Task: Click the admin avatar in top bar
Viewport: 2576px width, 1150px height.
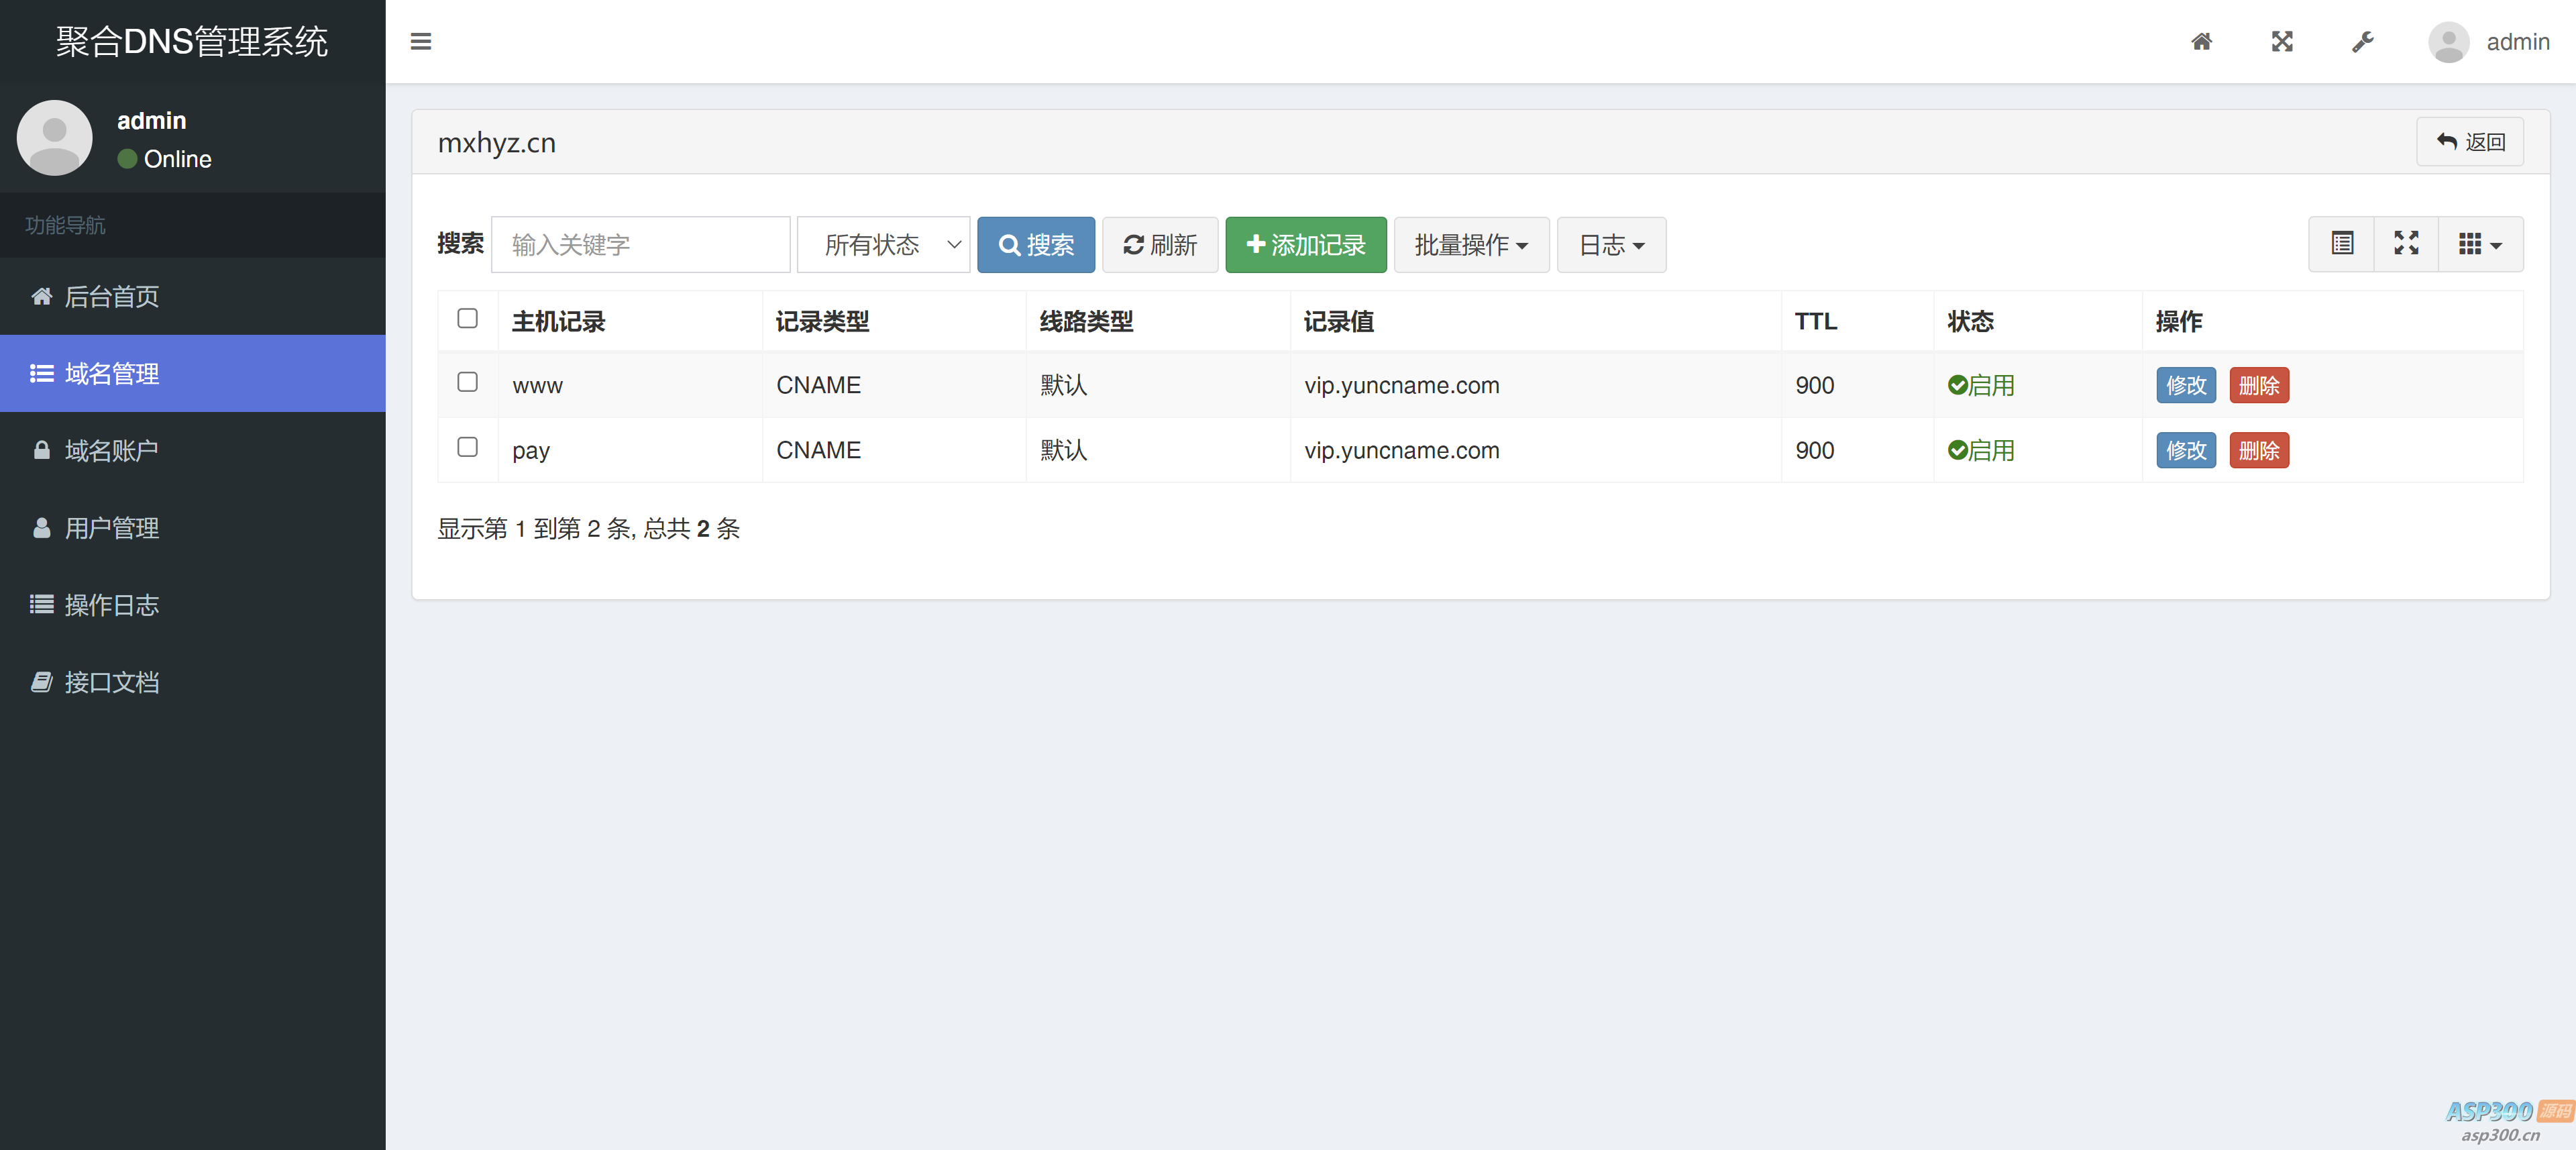Action: point(2448,42)
